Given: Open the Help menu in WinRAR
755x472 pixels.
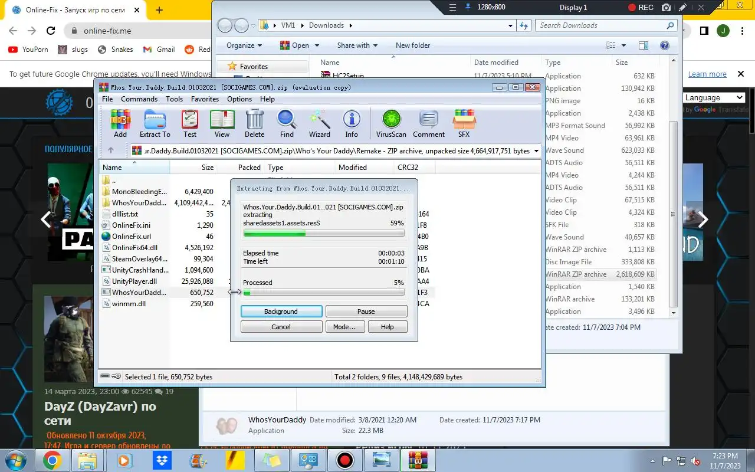Looking at the screenshot, I should point(267,99).
